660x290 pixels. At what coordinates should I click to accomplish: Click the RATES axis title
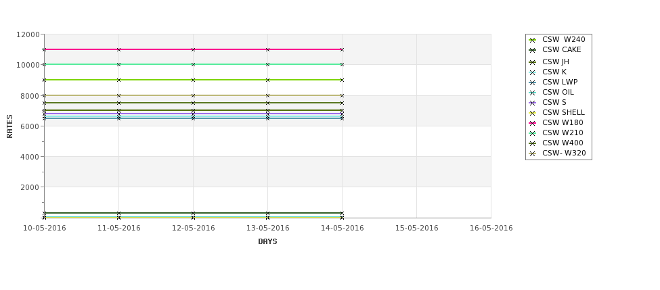pyautogui.click(x=9, y=126)
